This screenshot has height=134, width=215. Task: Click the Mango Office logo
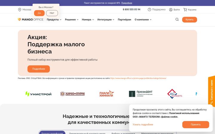tap(30, 20)
